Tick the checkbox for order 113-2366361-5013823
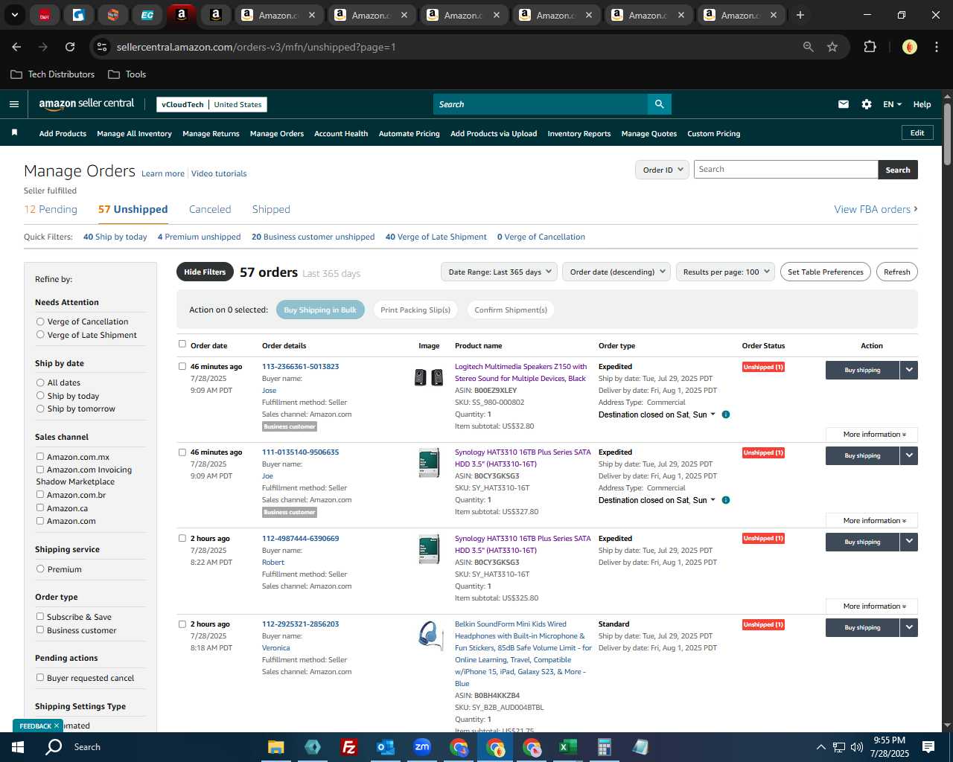Viewport: 953px width, 762px height. (182, 366)
